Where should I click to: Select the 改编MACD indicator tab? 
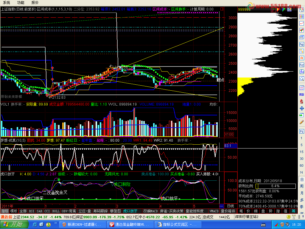pos(150,211)
